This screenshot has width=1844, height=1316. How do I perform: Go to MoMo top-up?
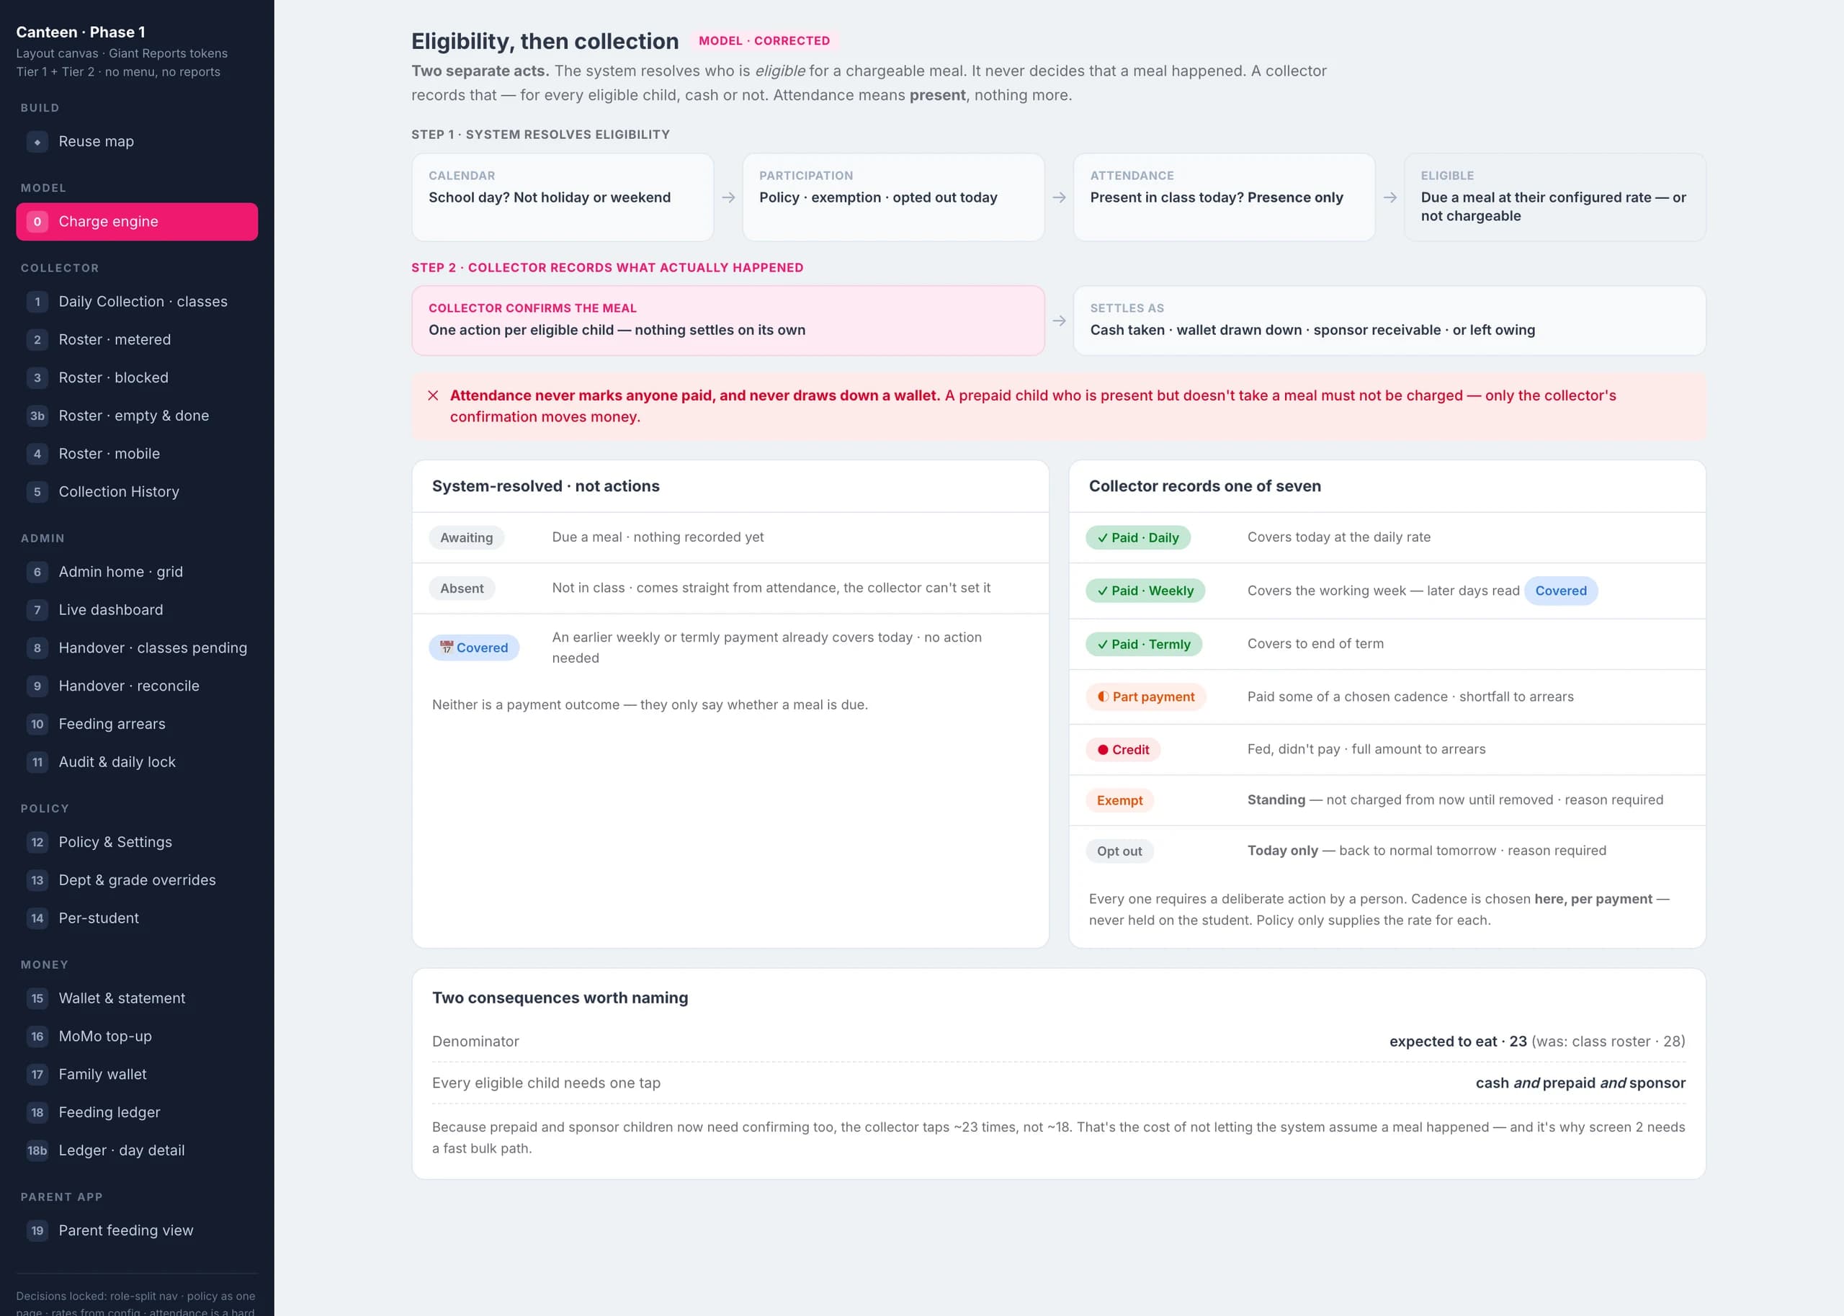click(137, 1037)
